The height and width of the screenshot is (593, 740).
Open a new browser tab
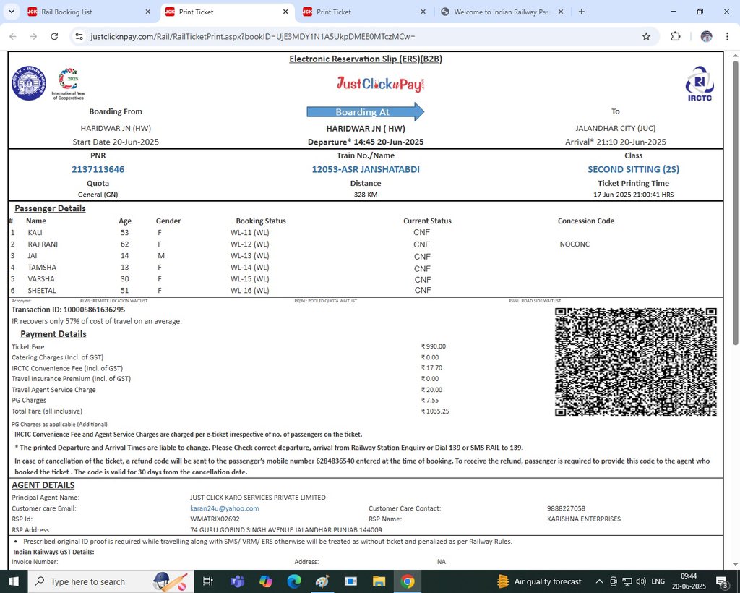pyautogui.click(x=582, y=12)
